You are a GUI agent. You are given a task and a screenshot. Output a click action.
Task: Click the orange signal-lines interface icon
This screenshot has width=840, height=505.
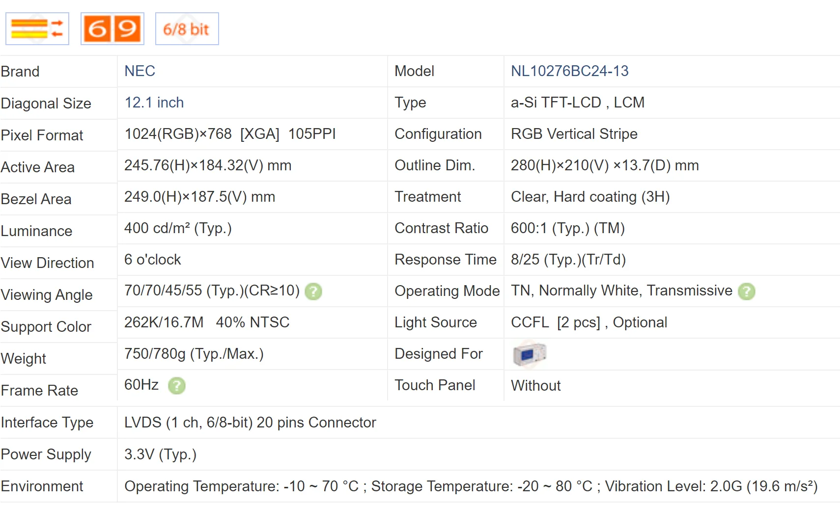coord(37,29)
